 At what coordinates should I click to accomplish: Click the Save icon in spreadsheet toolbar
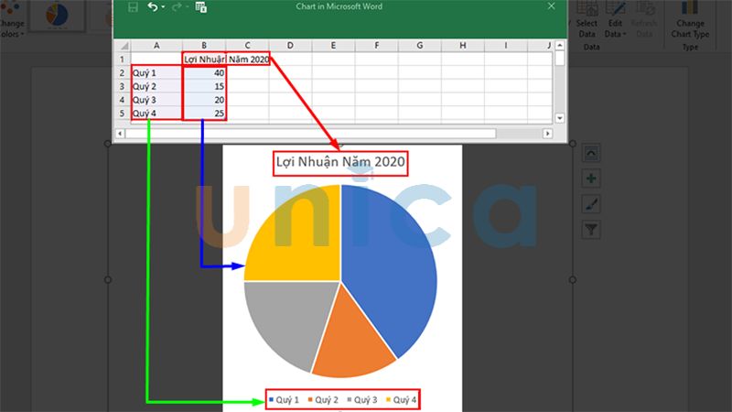(133, 7)
